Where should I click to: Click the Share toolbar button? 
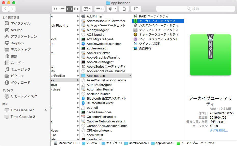(124, 9)
